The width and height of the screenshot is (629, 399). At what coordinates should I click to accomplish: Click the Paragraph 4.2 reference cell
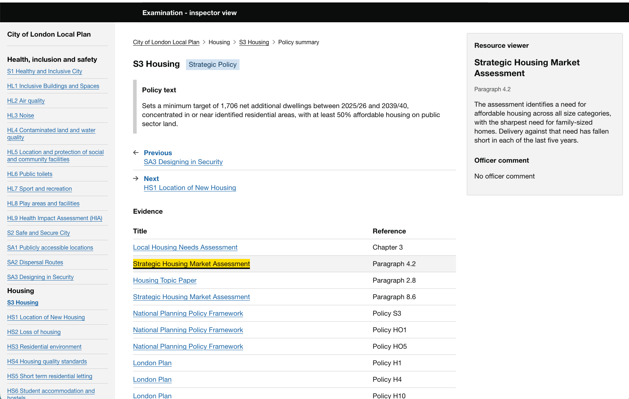pyautogui.click(x=394, y=264)
